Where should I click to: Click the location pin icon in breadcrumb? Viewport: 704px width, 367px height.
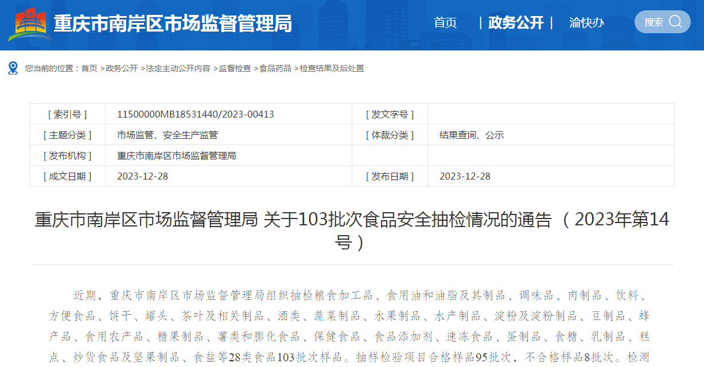tap(13, 68)
